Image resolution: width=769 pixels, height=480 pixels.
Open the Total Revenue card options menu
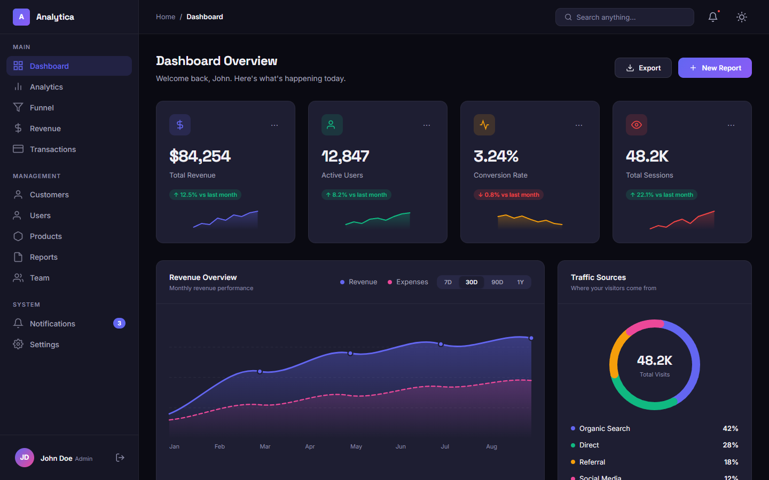click(x=274, y=125)
